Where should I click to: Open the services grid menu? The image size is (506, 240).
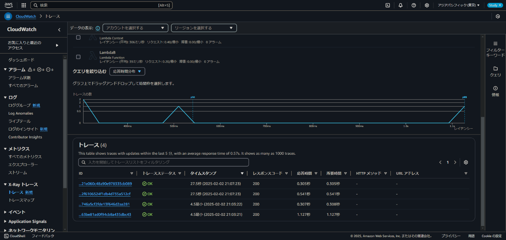24,5
